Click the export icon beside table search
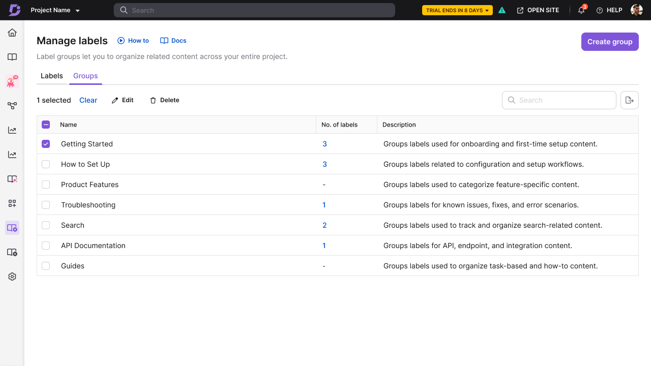The width and height of the screenshot is (651, 366). [630, 100]
